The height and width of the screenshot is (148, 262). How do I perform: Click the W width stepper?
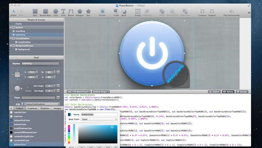coord(55,72)
